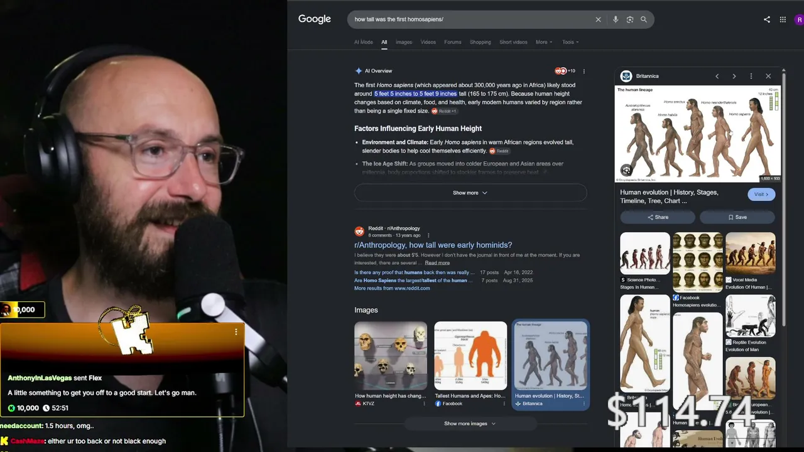Go to previous image in Britannica panel
Image resolution: width=804 pixels, height=452 pixels.
point(717,76)
